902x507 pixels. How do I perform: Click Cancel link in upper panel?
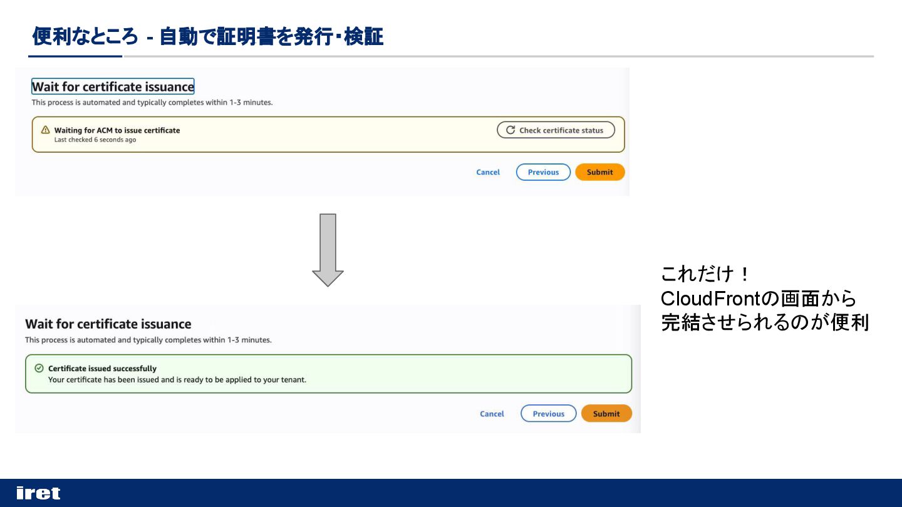pyautogui.click(x=488, y=172)
